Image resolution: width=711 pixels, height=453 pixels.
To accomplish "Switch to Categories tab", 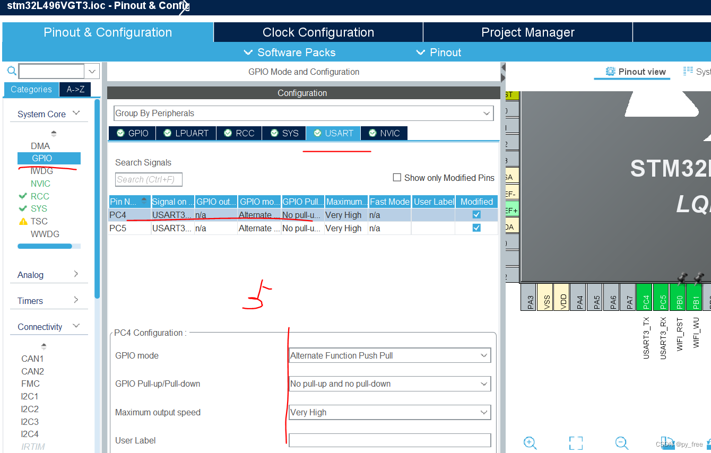I will tap(31, 89).
